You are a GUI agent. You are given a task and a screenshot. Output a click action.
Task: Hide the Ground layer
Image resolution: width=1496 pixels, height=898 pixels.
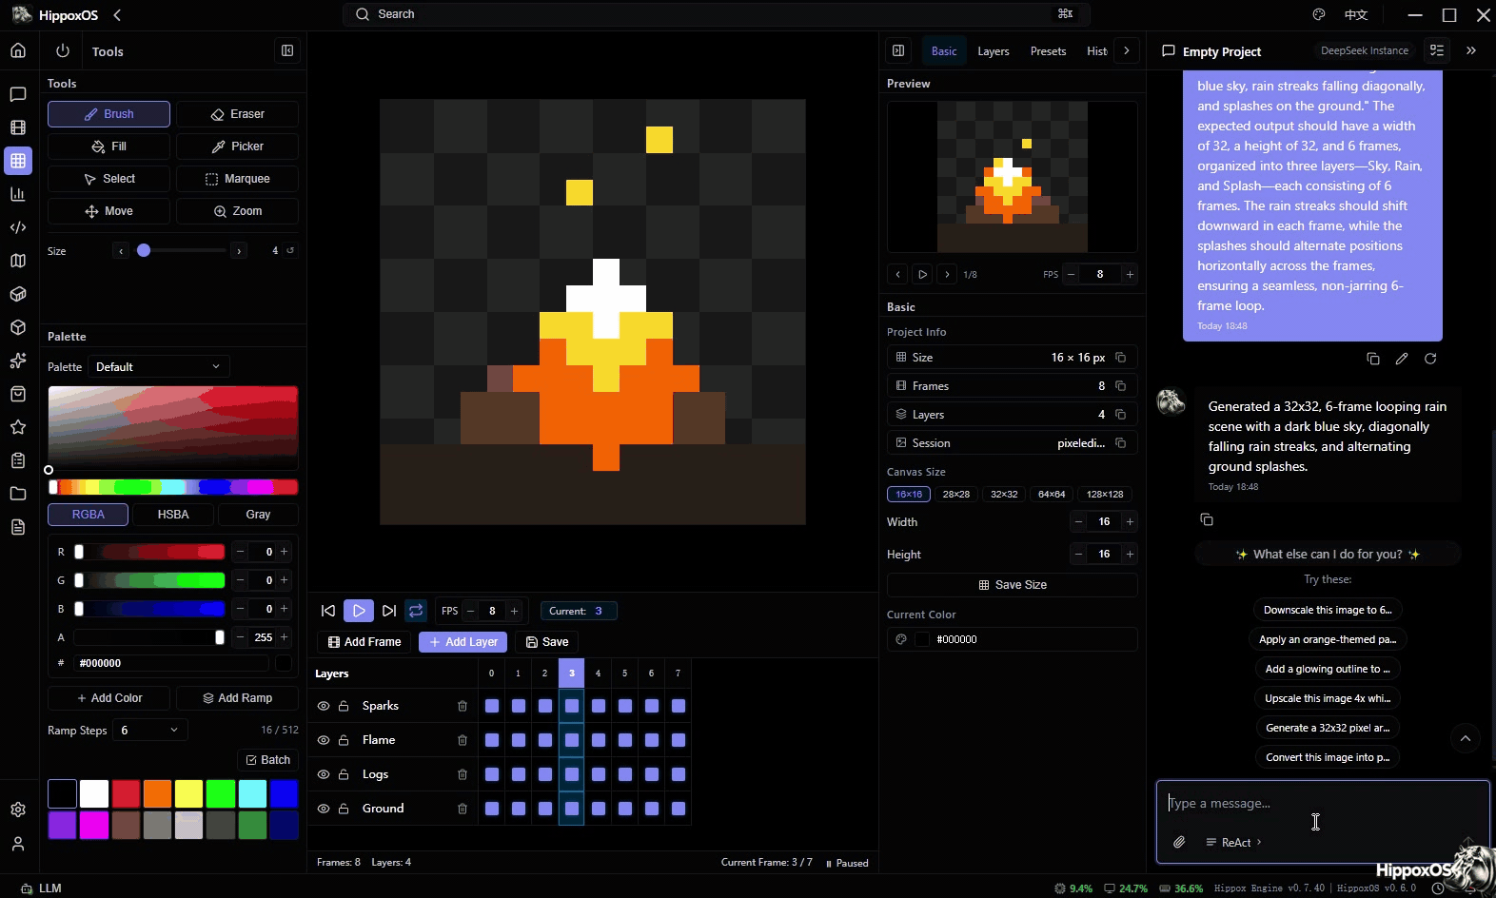(324, 809)
